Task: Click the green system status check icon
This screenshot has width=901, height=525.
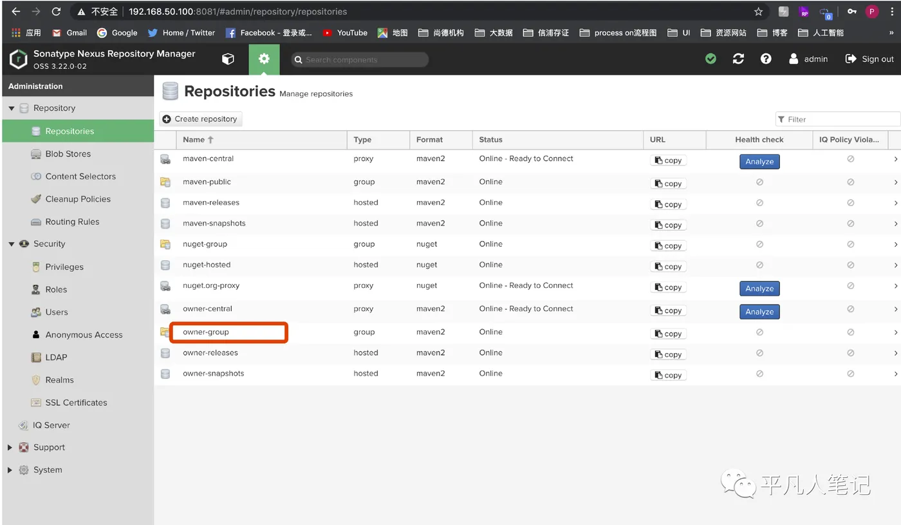Action: [x=711, y=59]
